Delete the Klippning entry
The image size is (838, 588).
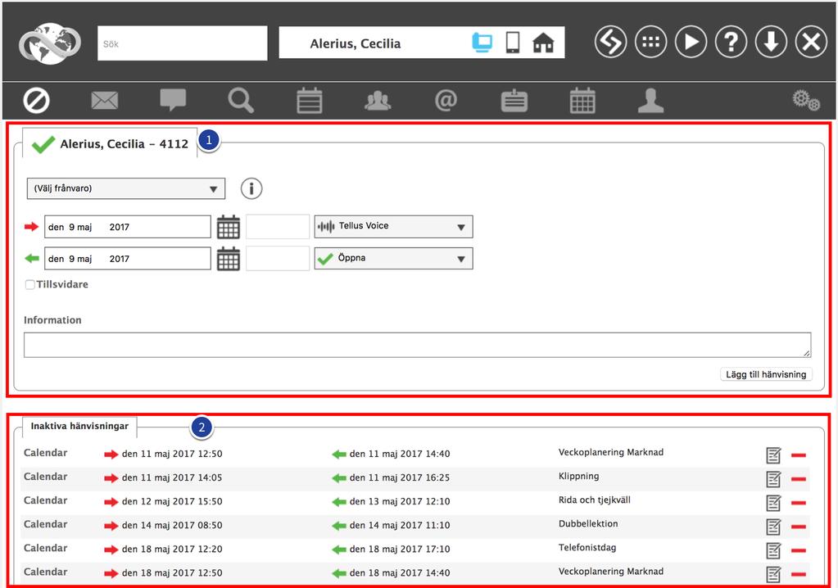799,479
